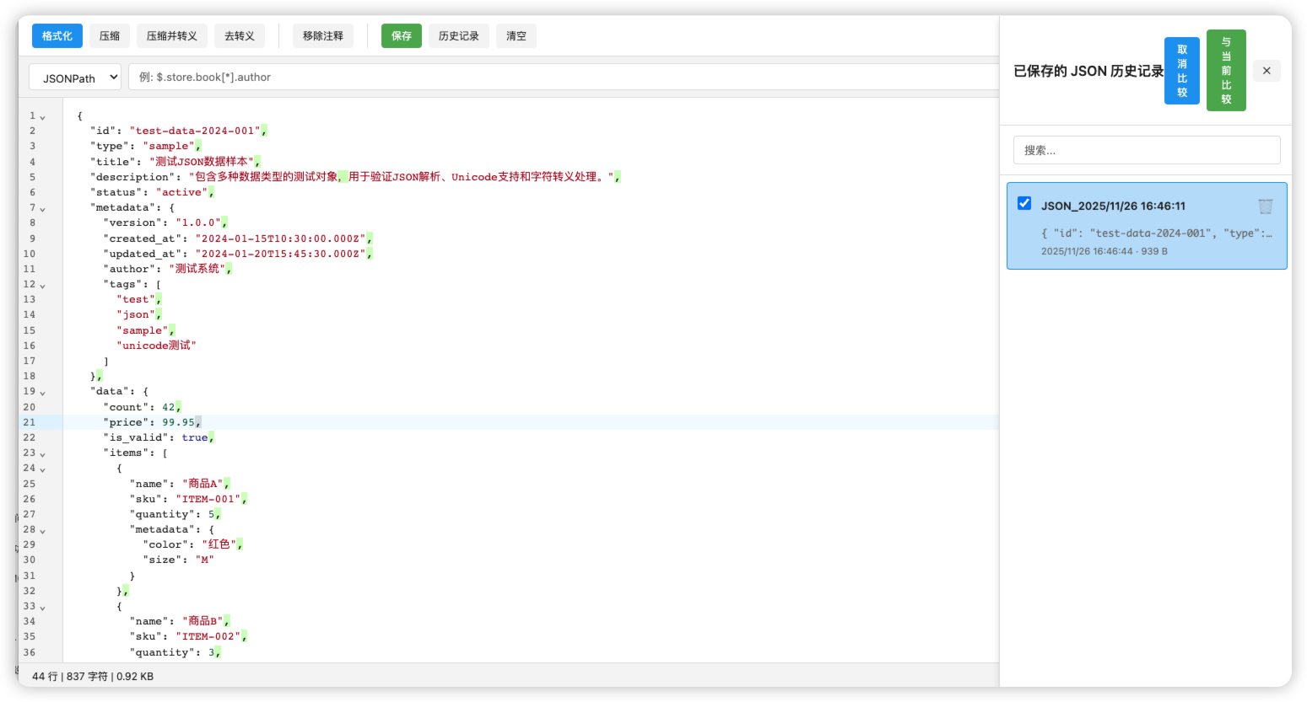This screenshot has width=1307, height=702.
Task: Select 压缩并转义 compress and escape
Action: coord(171,36)
